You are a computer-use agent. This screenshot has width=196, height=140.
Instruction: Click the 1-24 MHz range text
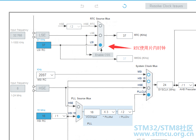16,96
